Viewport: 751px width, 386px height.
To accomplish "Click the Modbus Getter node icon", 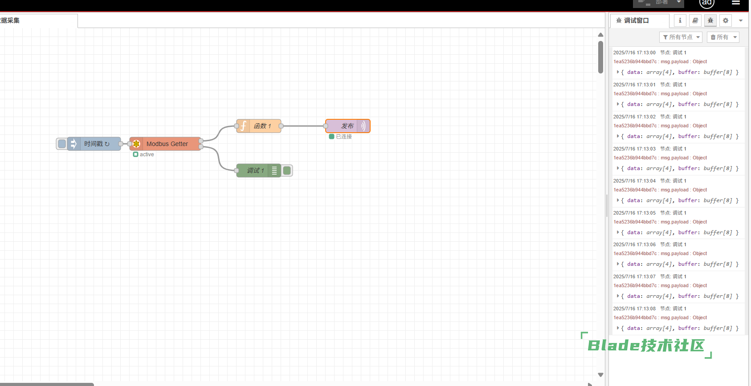I will [136, 144].
